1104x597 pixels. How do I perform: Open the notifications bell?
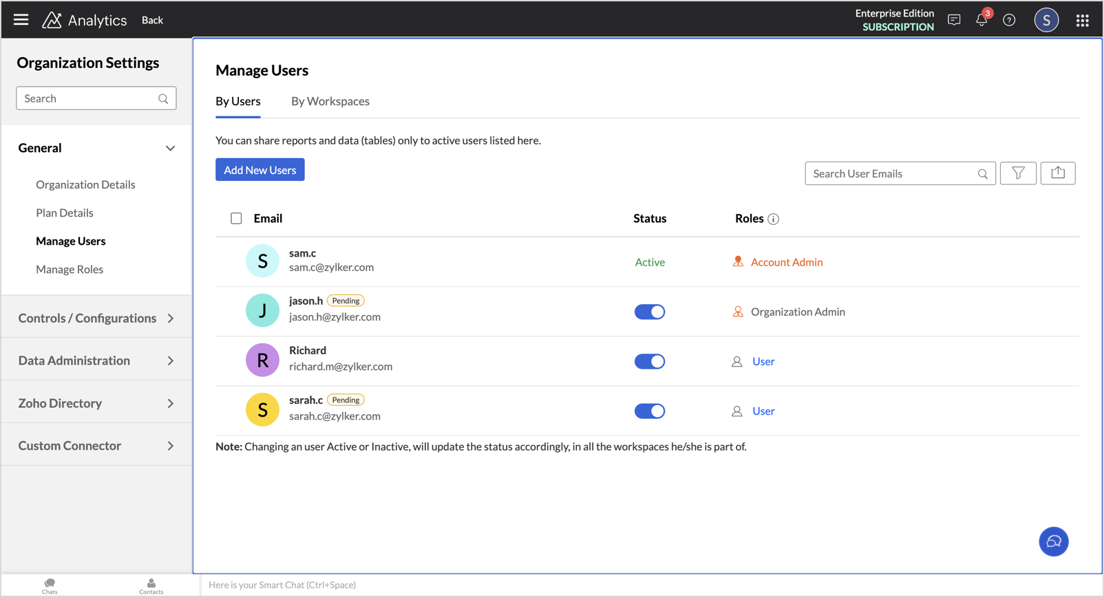pos(981,21)
